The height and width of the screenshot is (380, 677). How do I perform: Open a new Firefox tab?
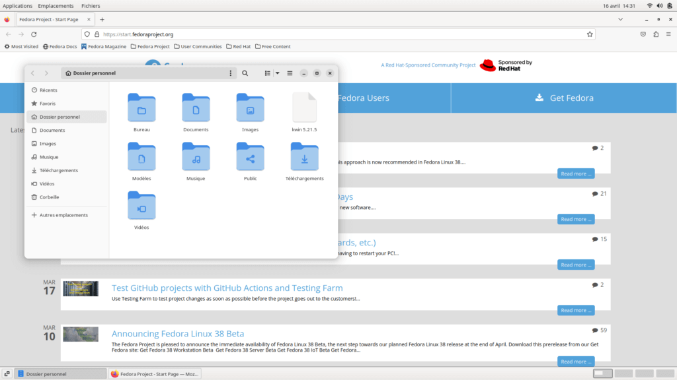point(102,19)
